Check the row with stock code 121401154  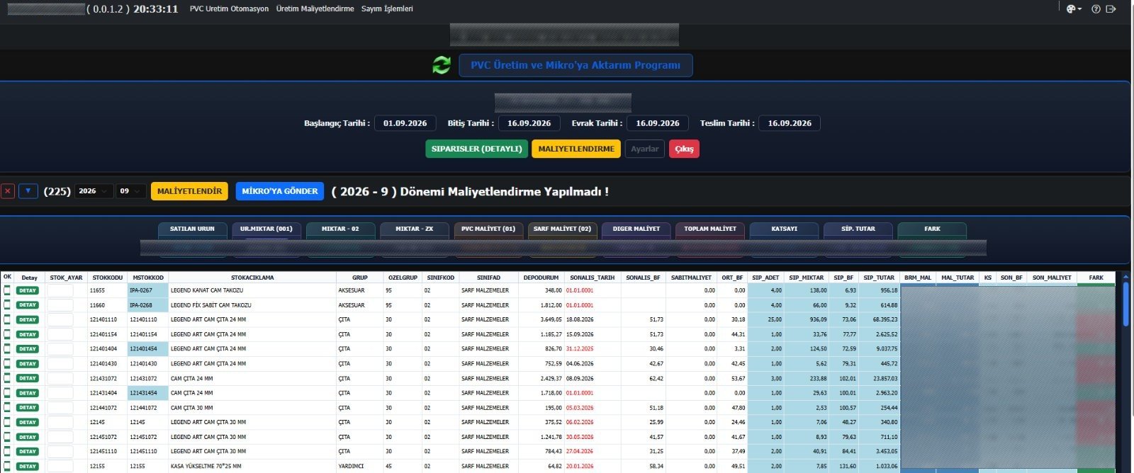(x=7, y=334)
